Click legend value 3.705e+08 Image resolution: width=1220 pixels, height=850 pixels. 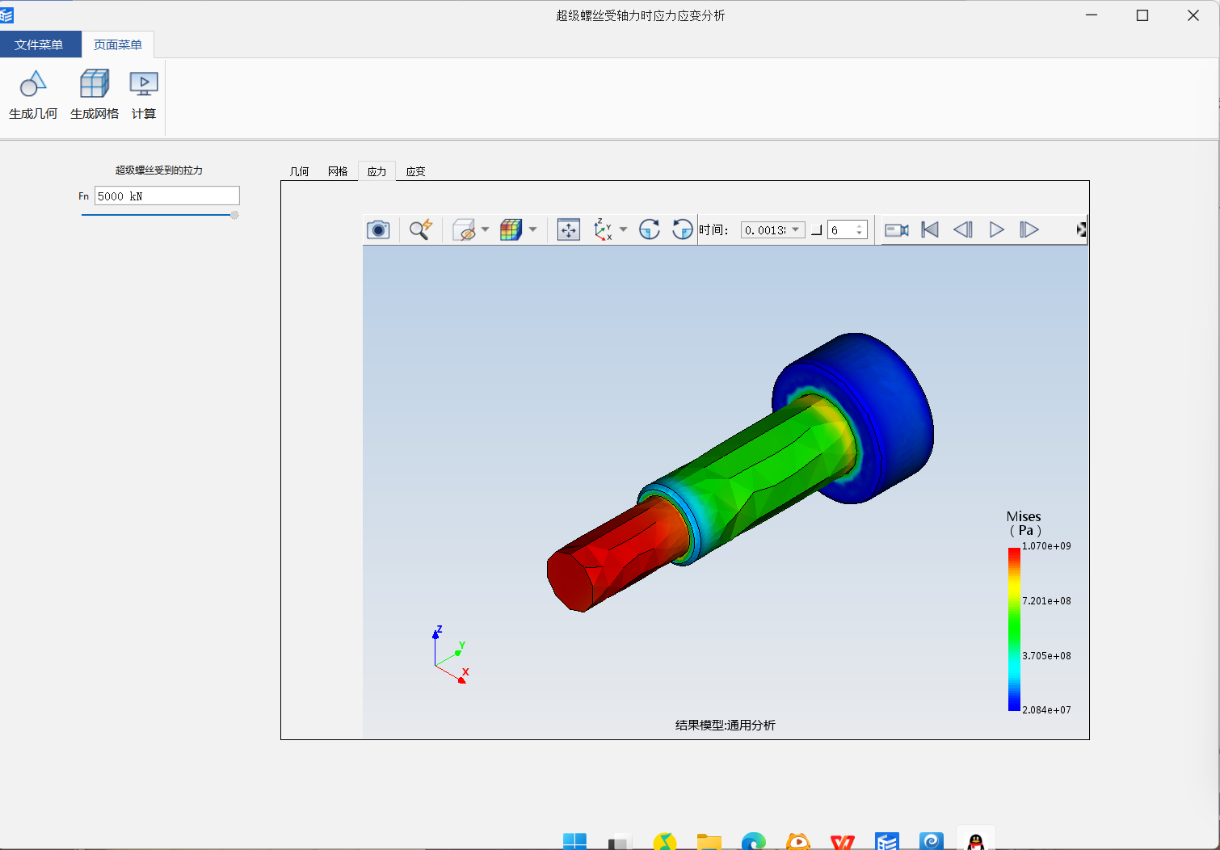coord(1046,656)
